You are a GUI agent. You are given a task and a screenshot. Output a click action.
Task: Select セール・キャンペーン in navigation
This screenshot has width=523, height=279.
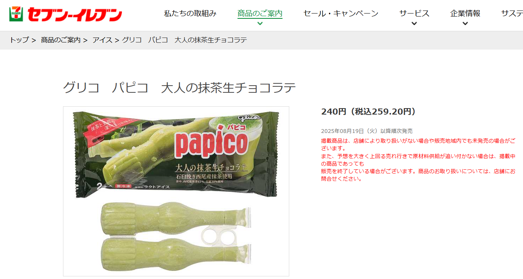[341, 14]
